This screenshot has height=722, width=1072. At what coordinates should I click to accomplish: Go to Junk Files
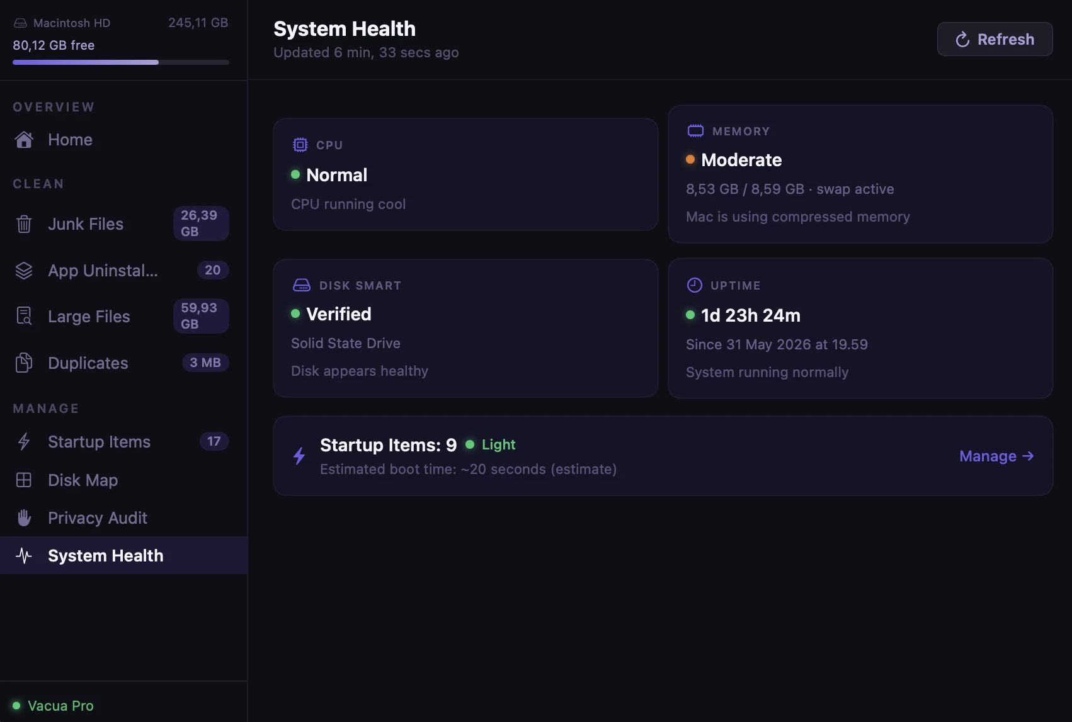pyautogui.click(x=123, y=224)
